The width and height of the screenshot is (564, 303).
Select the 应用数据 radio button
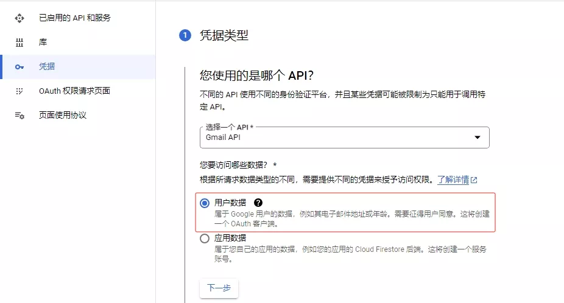(x=205, y=239)
